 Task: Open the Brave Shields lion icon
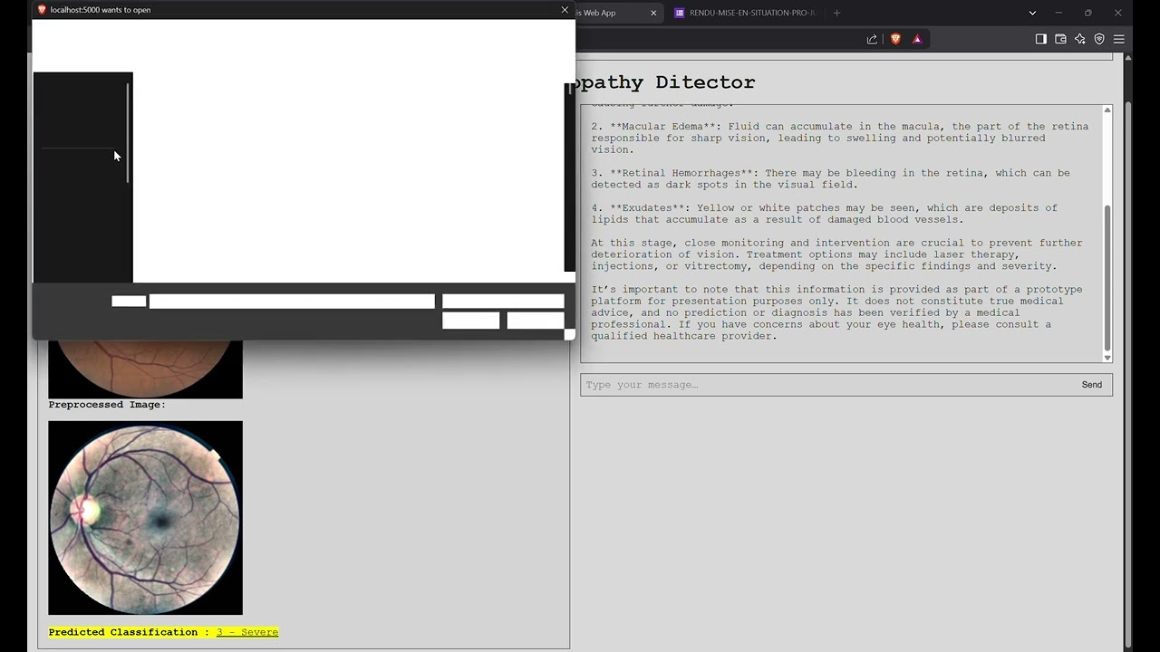(895, 39)
